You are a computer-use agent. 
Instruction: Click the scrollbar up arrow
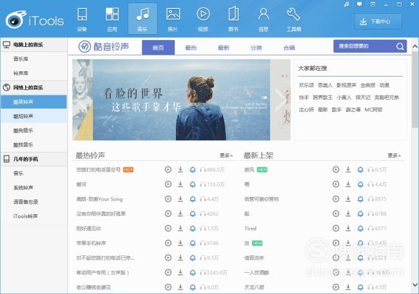tap(415, 46)
